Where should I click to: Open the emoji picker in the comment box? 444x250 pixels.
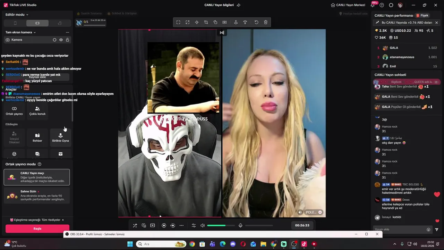pos(428,230)
